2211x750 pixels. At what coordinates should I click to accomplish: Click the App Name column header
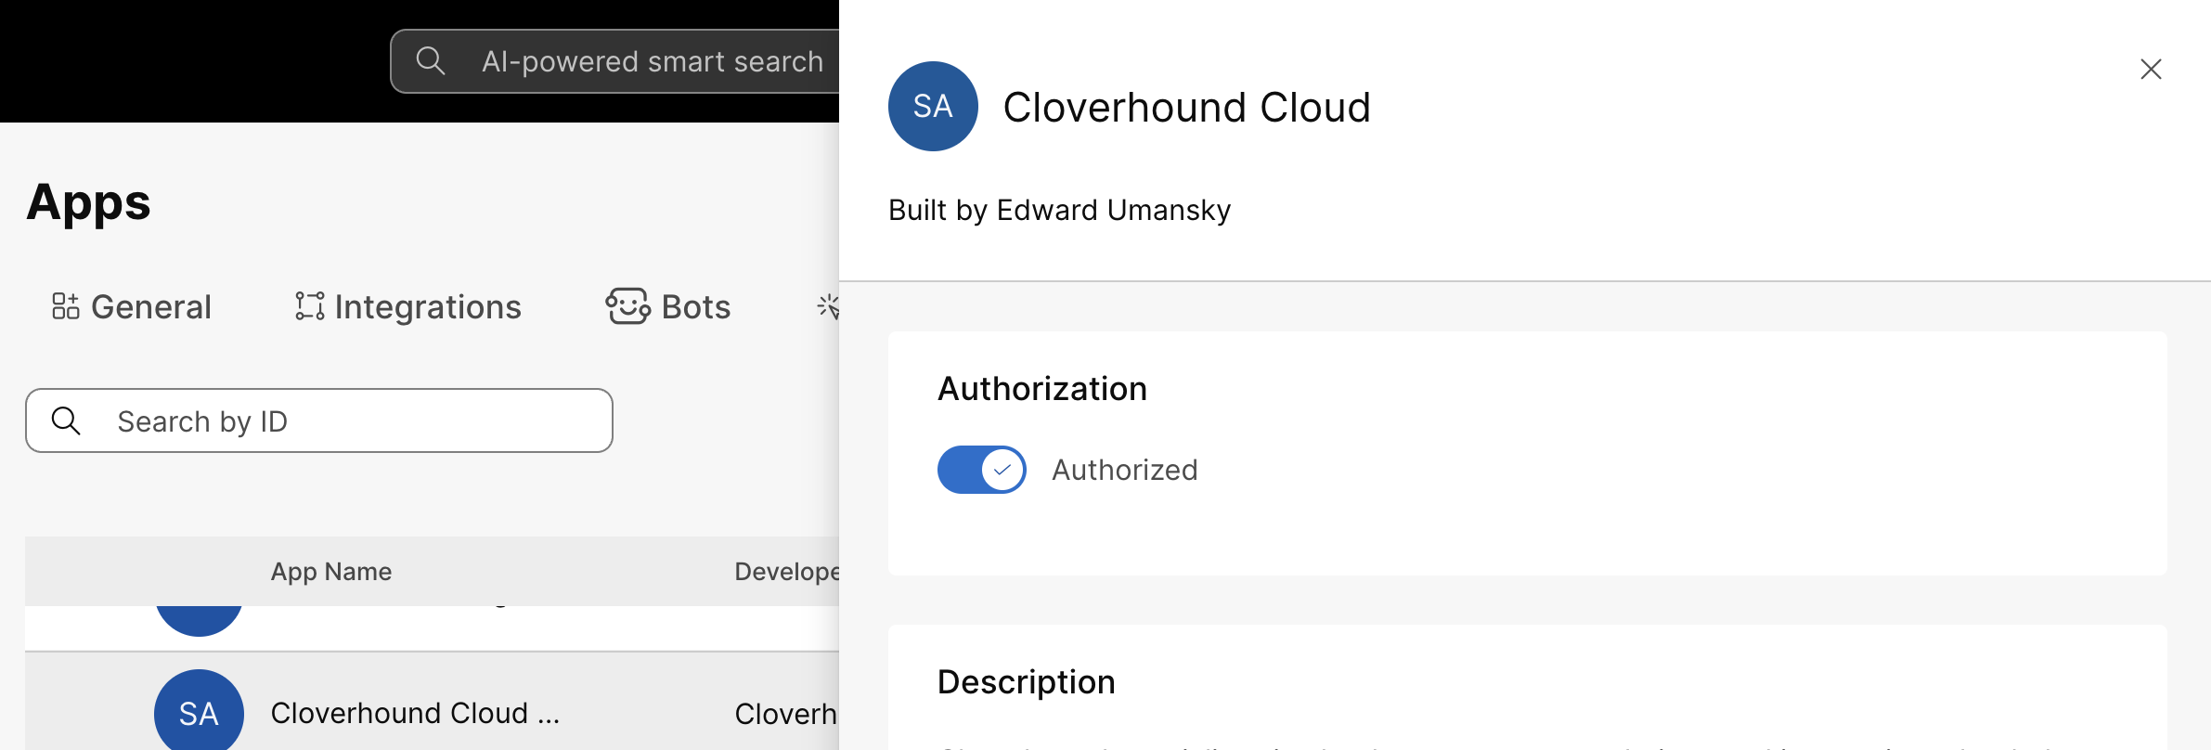(331, 571)
